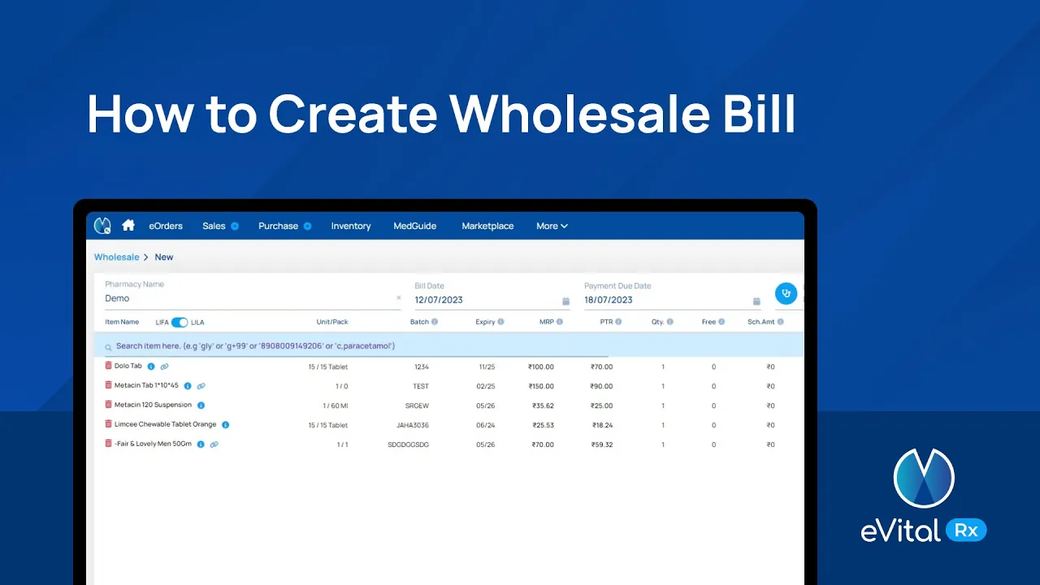Delete the Metacin 120 Suspension row

(108, 405)
